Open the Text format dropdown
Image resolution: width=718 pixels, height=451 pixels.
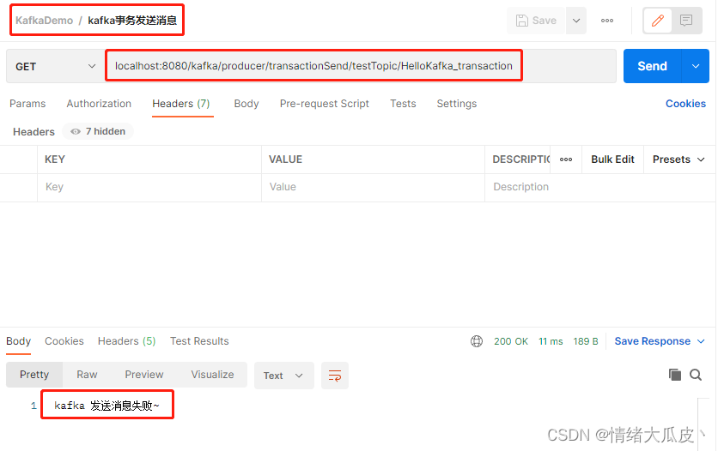coord(284,376)
